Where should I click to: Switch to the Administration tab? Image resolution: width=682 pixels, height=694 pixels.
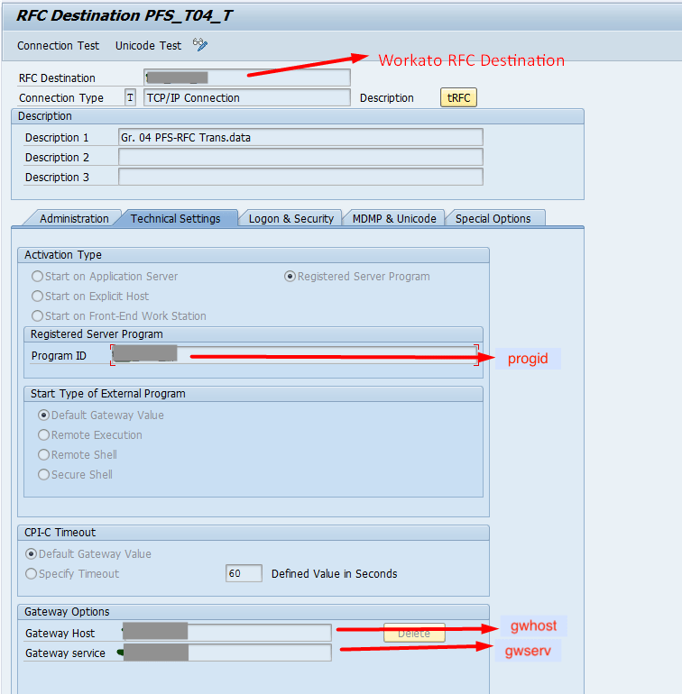74,218
